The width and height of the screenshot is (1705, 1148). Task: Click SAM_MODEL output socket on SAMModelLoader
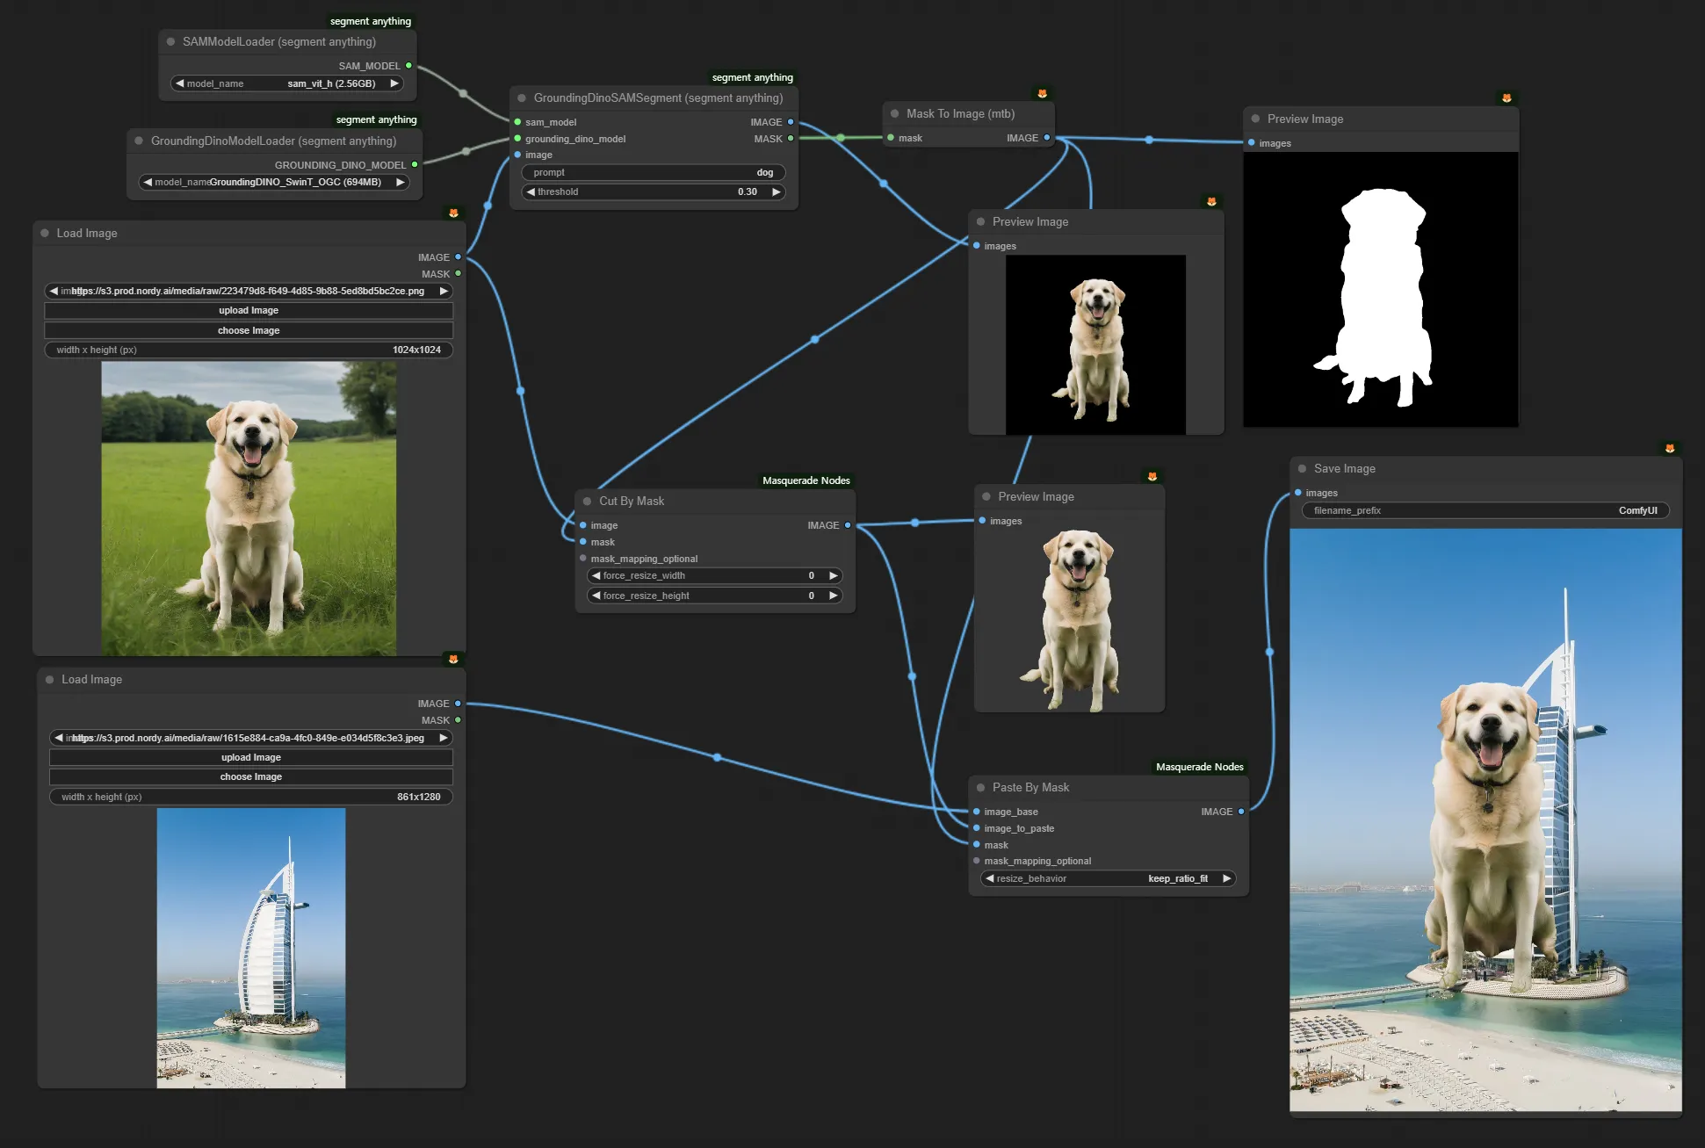(408, 66)
